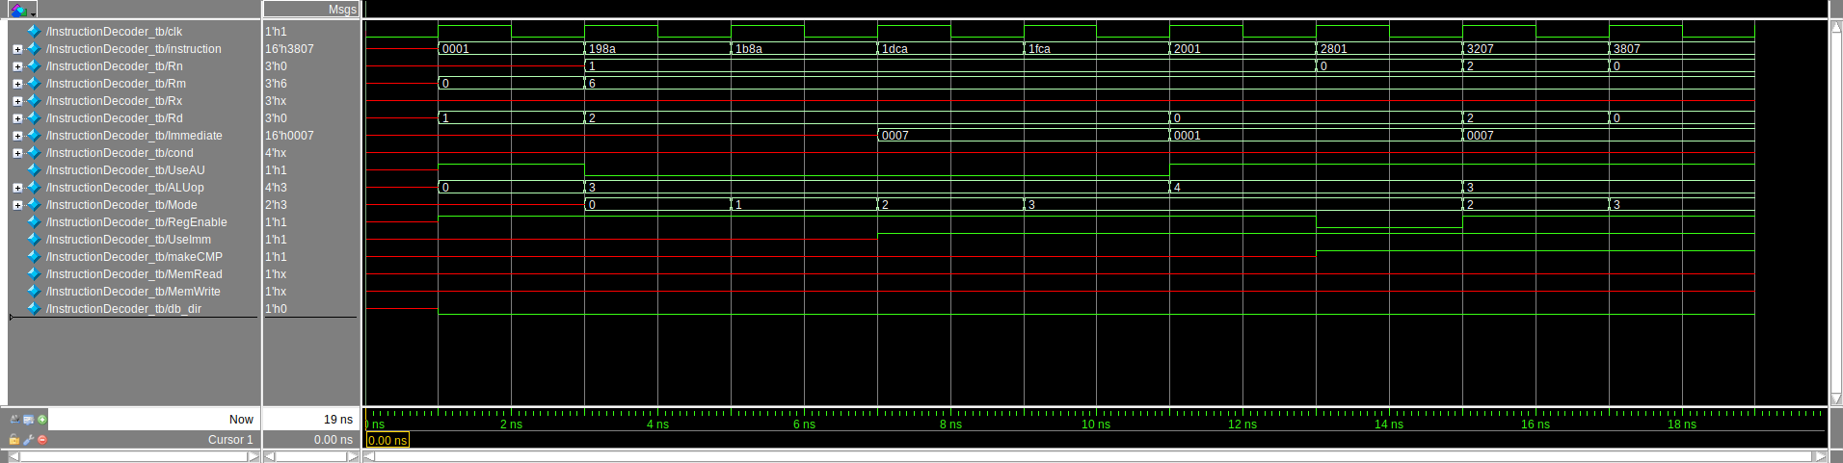Click the values pane scroll-right arrow
The height and width of the screenshot is (463, 1843).
(x=353, y=456)
